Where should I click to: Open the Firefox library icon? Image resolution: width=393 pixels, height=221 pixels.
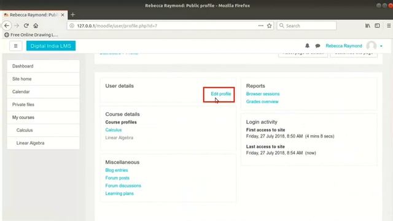pyautogui.click(x=368, y=26)
